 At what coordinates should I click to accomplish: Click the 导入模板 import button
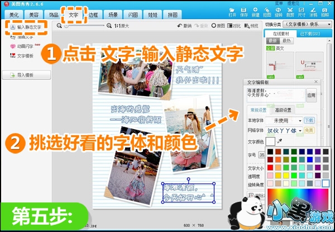26,75
